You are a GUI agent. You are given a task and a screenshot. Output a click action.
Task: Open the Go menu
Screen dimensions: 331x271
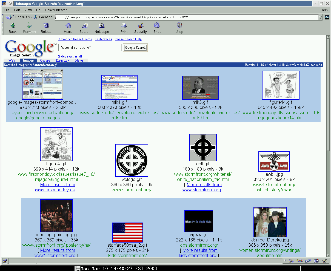[x=38, y=10]
